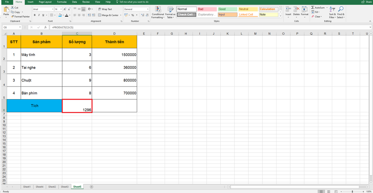The width and height of the screenshot is (373, 193).
Task: Click the Format cells icon
Action: click(x=305, y=9)
